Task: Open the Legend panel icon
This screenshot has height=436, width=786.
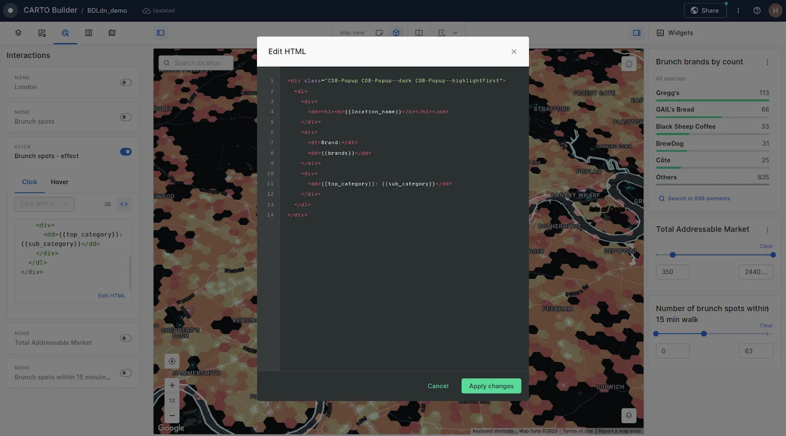Action: click(88, 33)
